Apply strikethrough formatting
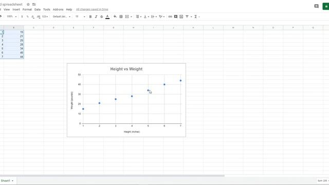The width and height of the screenshot is (329, 185). 102,16
